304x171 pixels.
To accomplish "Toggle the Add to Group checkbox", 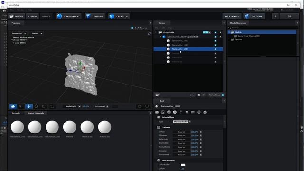I will tap(223, 95).
